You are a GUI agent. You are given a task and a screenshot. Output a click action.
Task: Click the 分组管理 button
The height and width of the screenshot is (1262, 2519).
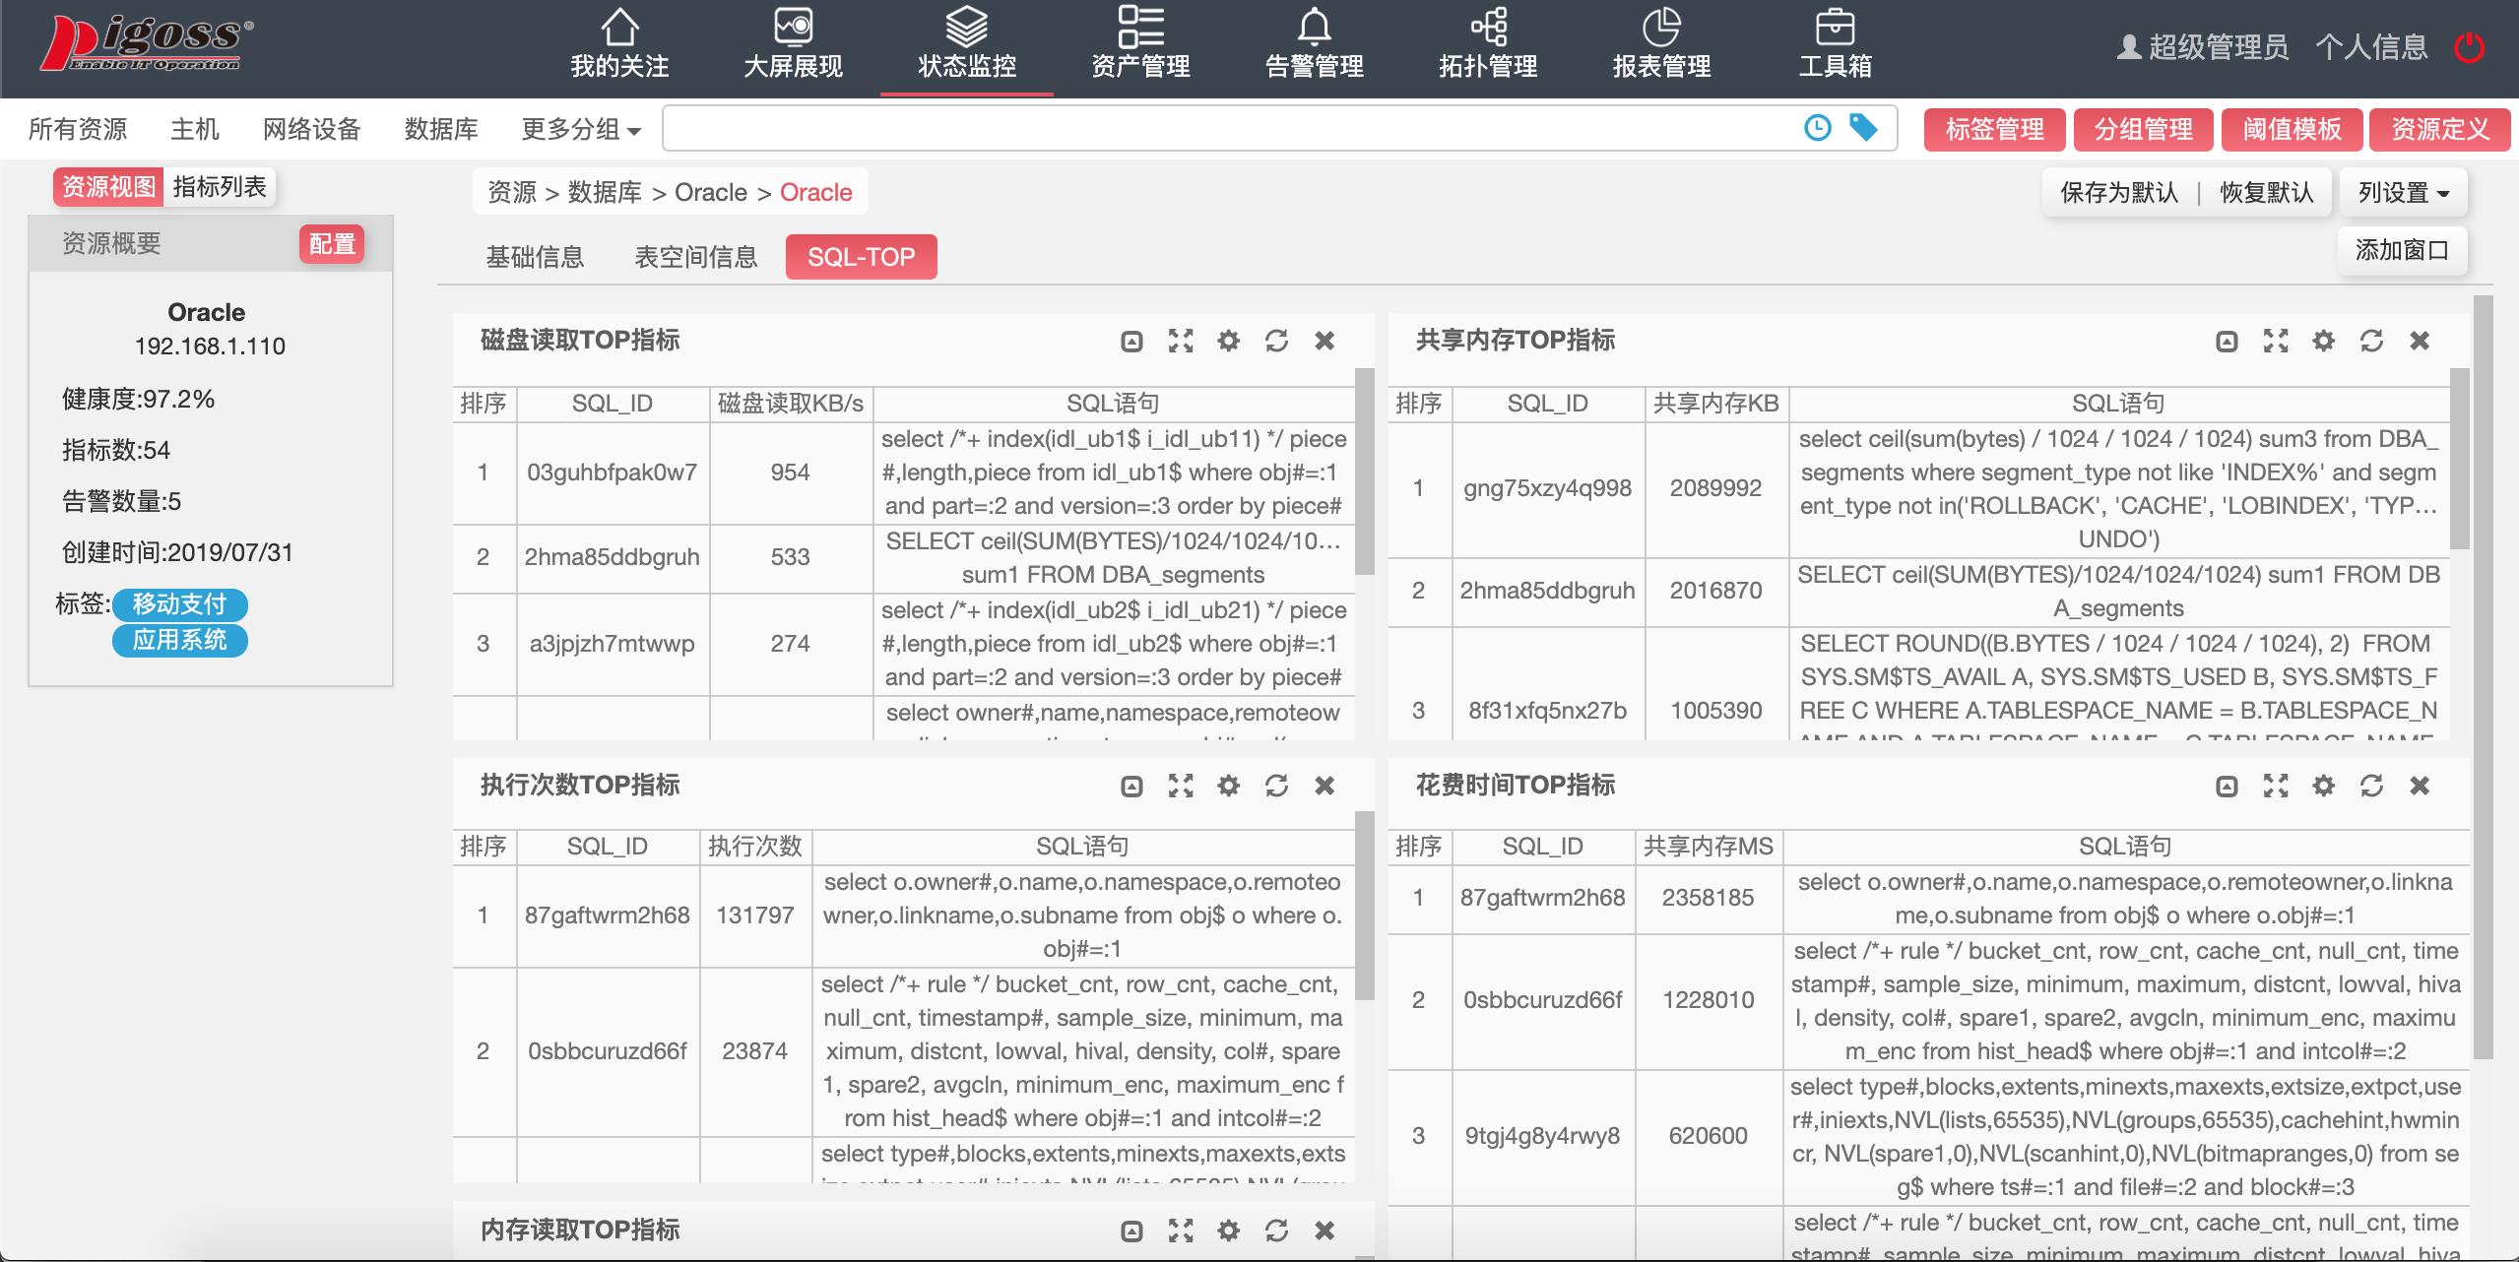(x=2143, y=129)
